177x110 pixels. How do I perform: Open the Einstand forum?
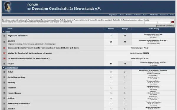12,41
